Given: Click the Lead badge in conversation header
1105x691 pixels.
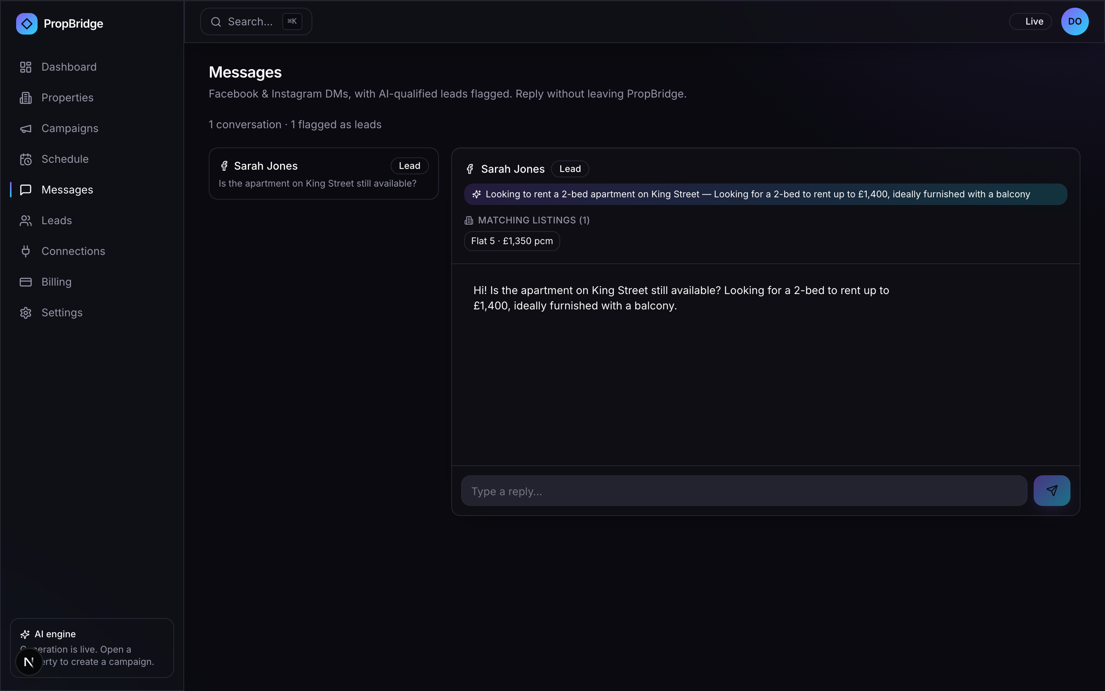Looking at the screenshot, I should click(x=570, y=169).
